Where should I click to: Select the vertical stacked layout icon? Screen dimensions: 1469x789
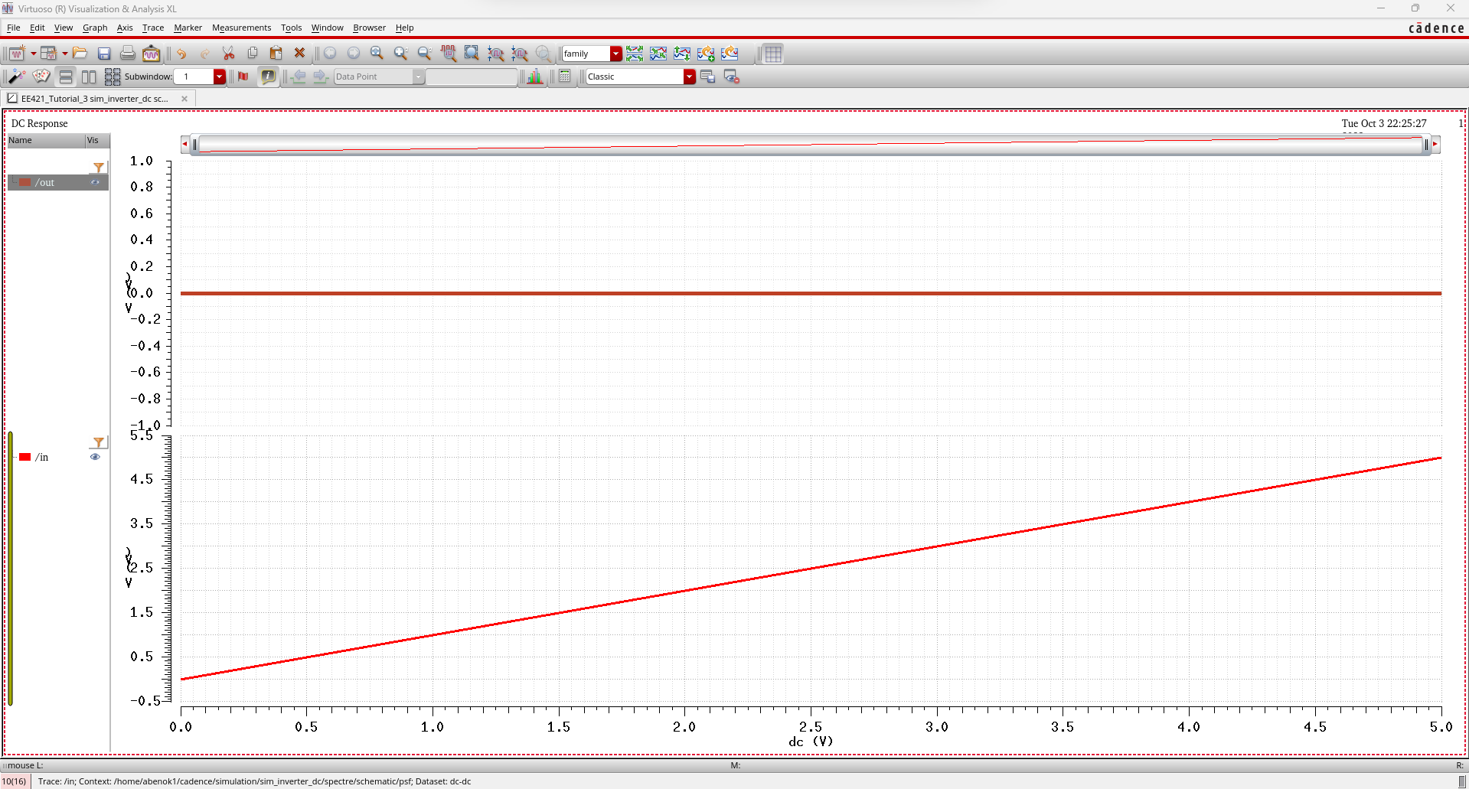66,77
